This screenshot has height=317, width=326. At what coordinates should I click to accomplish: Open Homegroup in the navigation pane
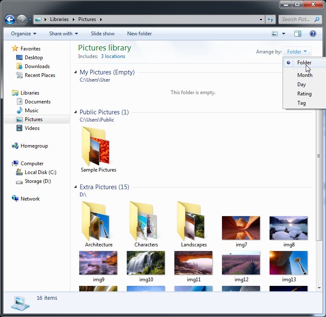34,146
